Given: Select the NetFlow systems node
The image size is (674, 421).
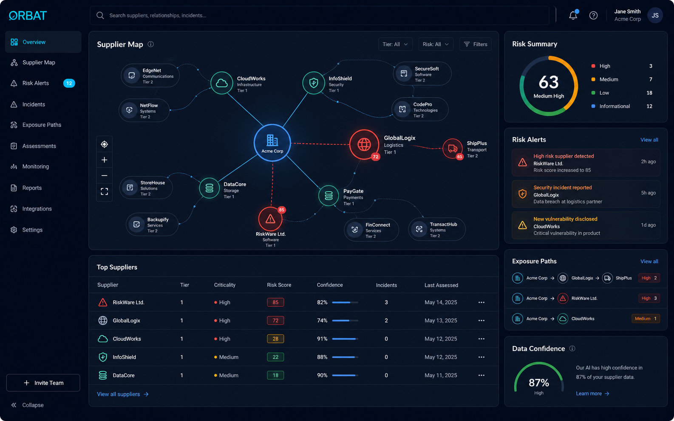Looking at the screenshot, I should pyautogui.click(x=144, y=110).
